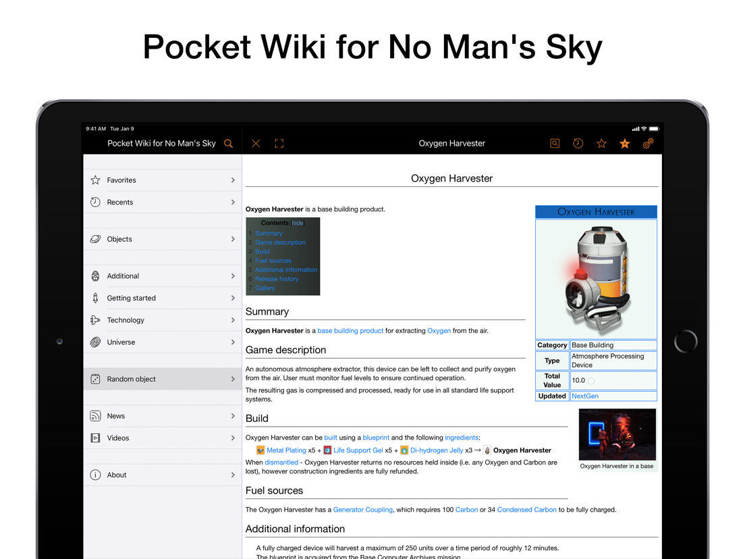Click the Life Support Gel icon
Image resolution: width=745 pixels, height=559 pixels.
(327, 450)
